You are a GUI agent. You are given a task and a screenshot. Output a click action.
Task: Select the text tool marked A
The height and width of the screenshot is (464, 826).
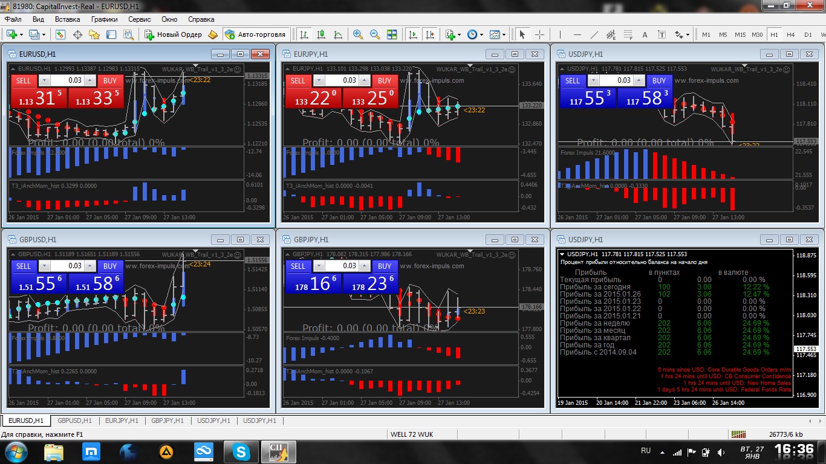coord(645,34)
